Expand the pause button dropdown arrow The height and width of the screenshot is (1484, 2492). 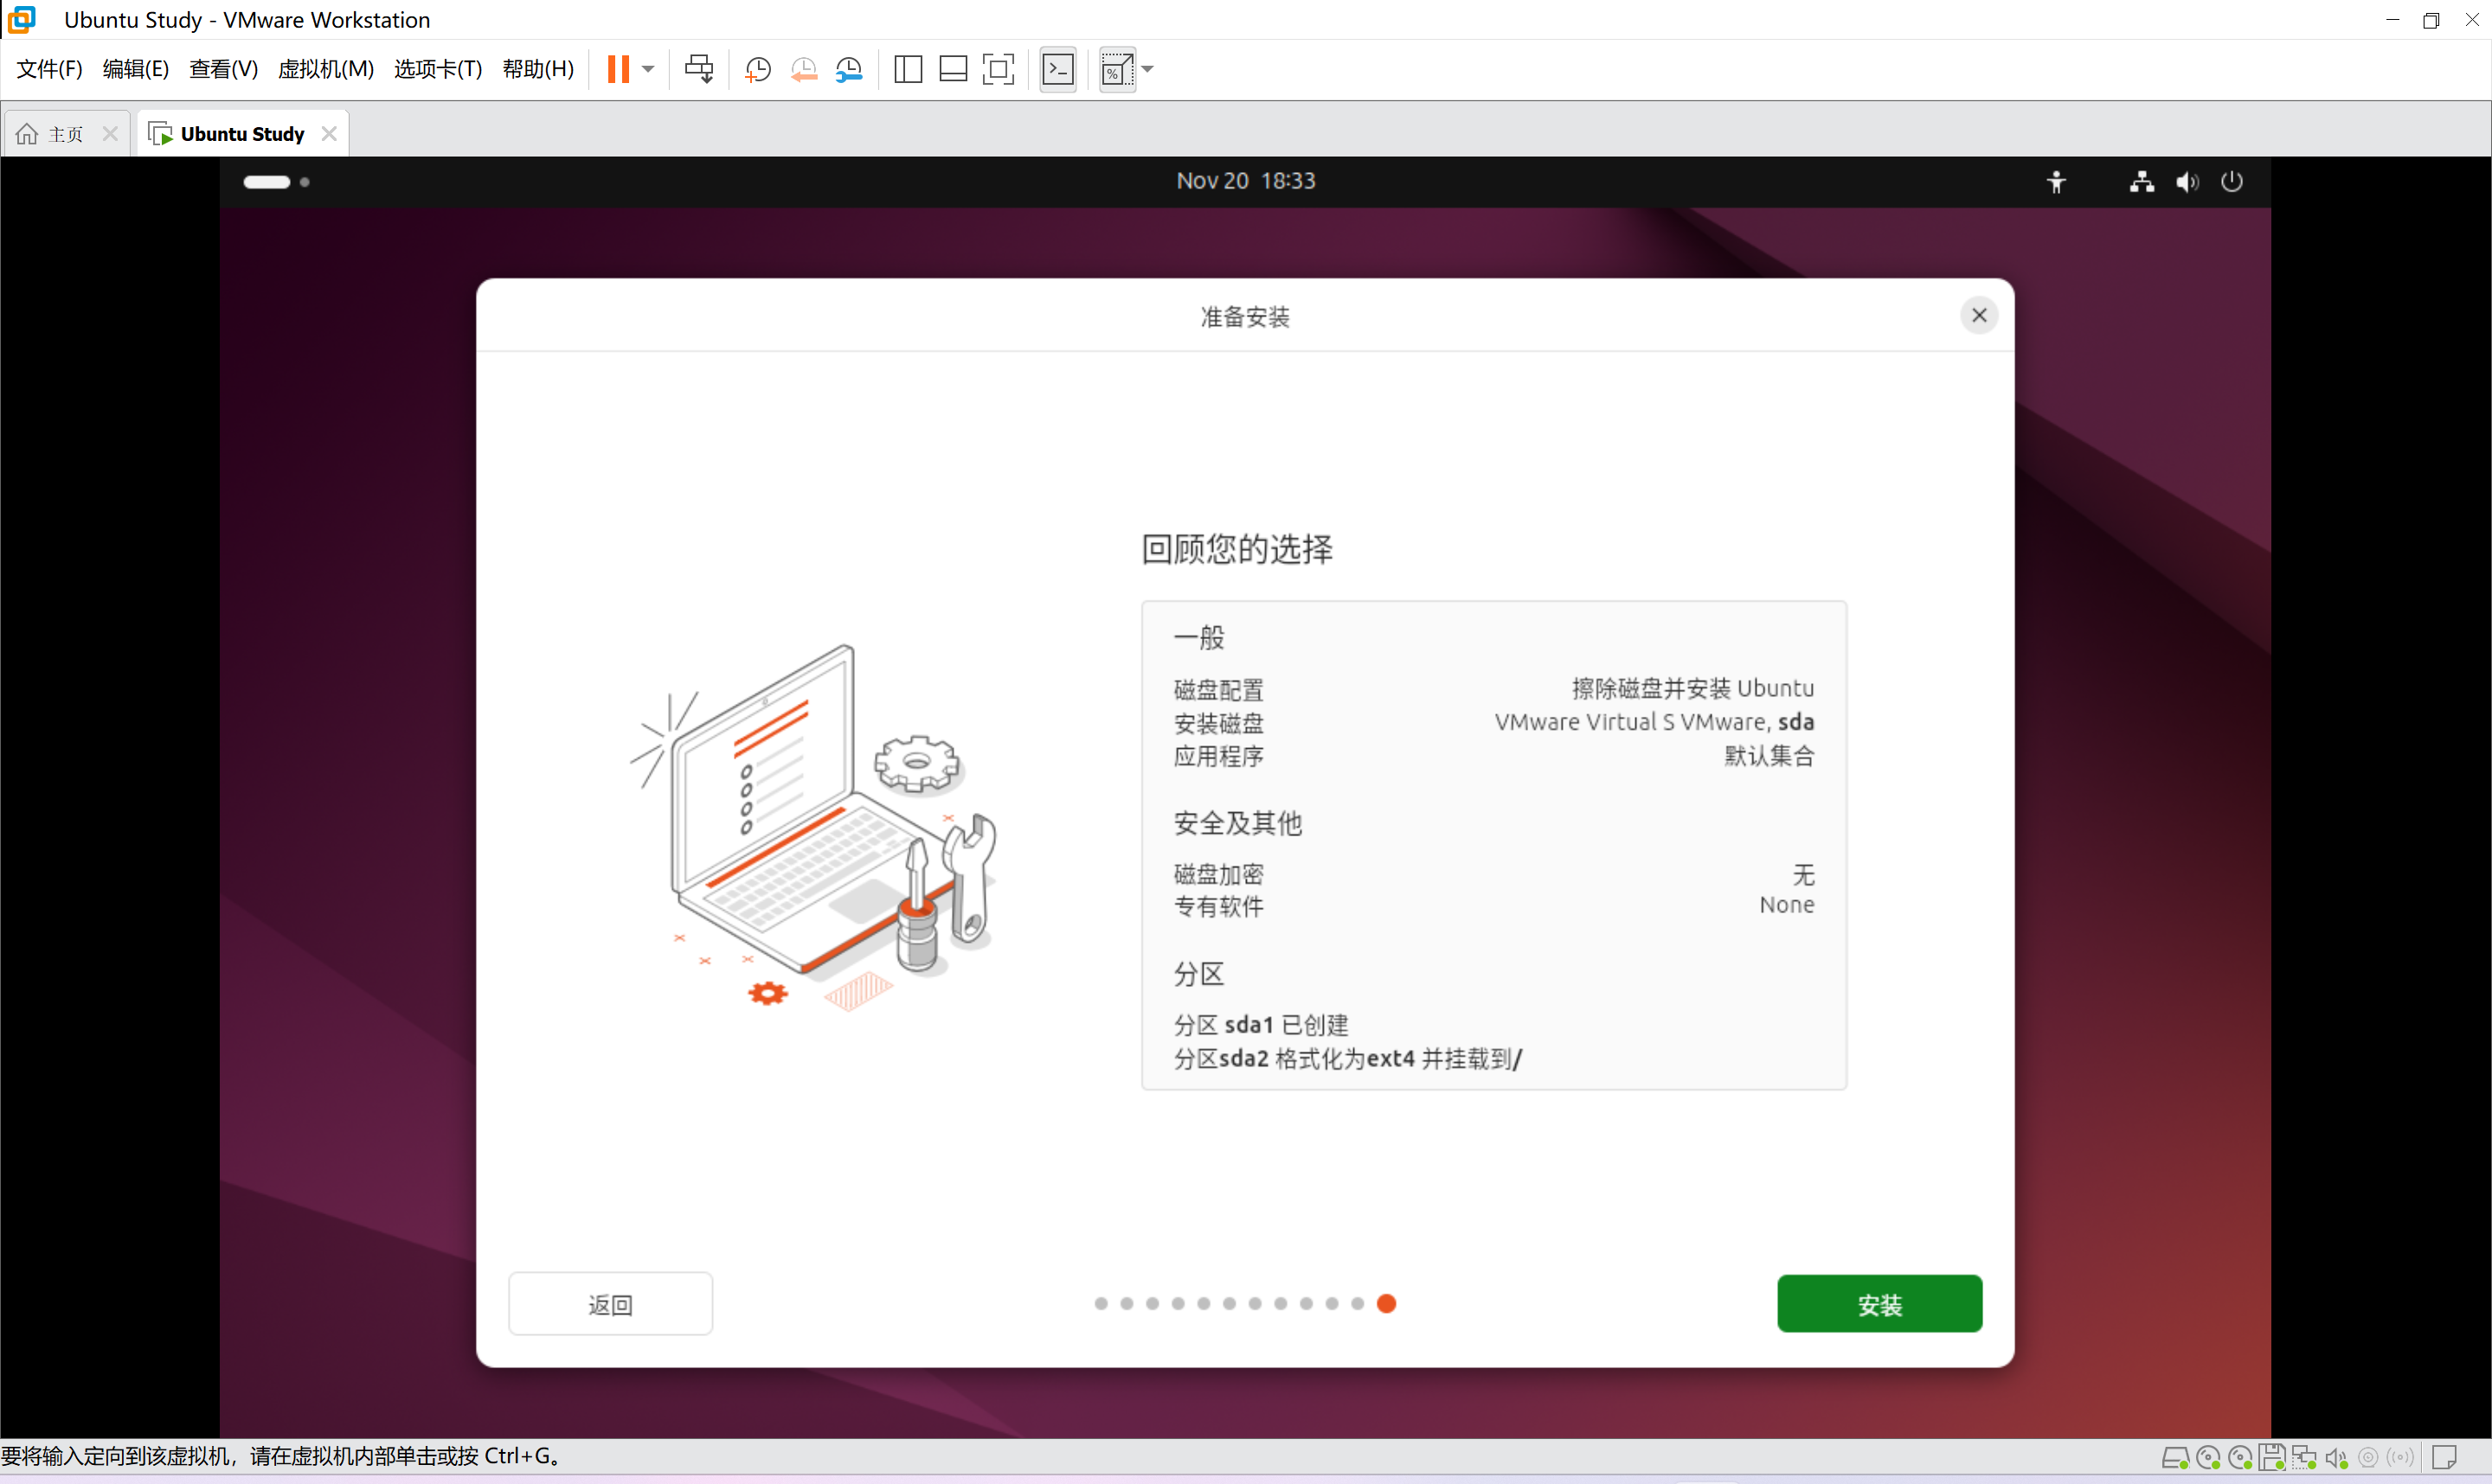(648, 69)
